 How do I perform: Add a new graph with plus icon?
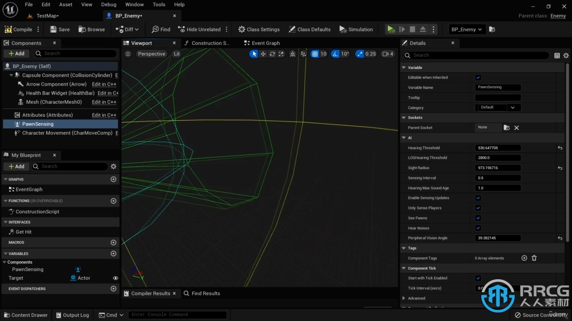point(114,179)
